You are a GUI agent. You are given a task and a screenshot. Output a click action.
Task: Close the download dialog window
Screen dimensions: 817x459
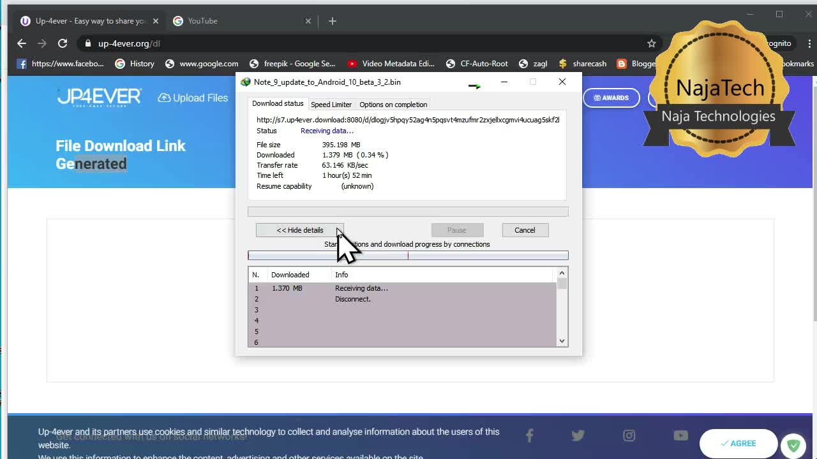[x=562, y=82]
